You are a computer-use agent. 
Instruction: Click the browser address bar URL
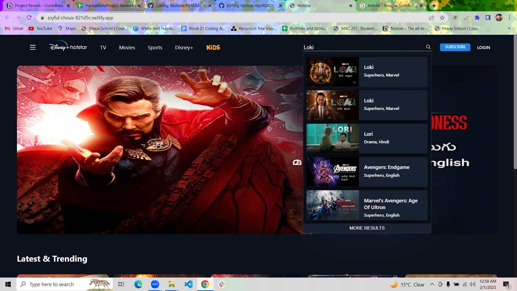click(x=81, y=18)
